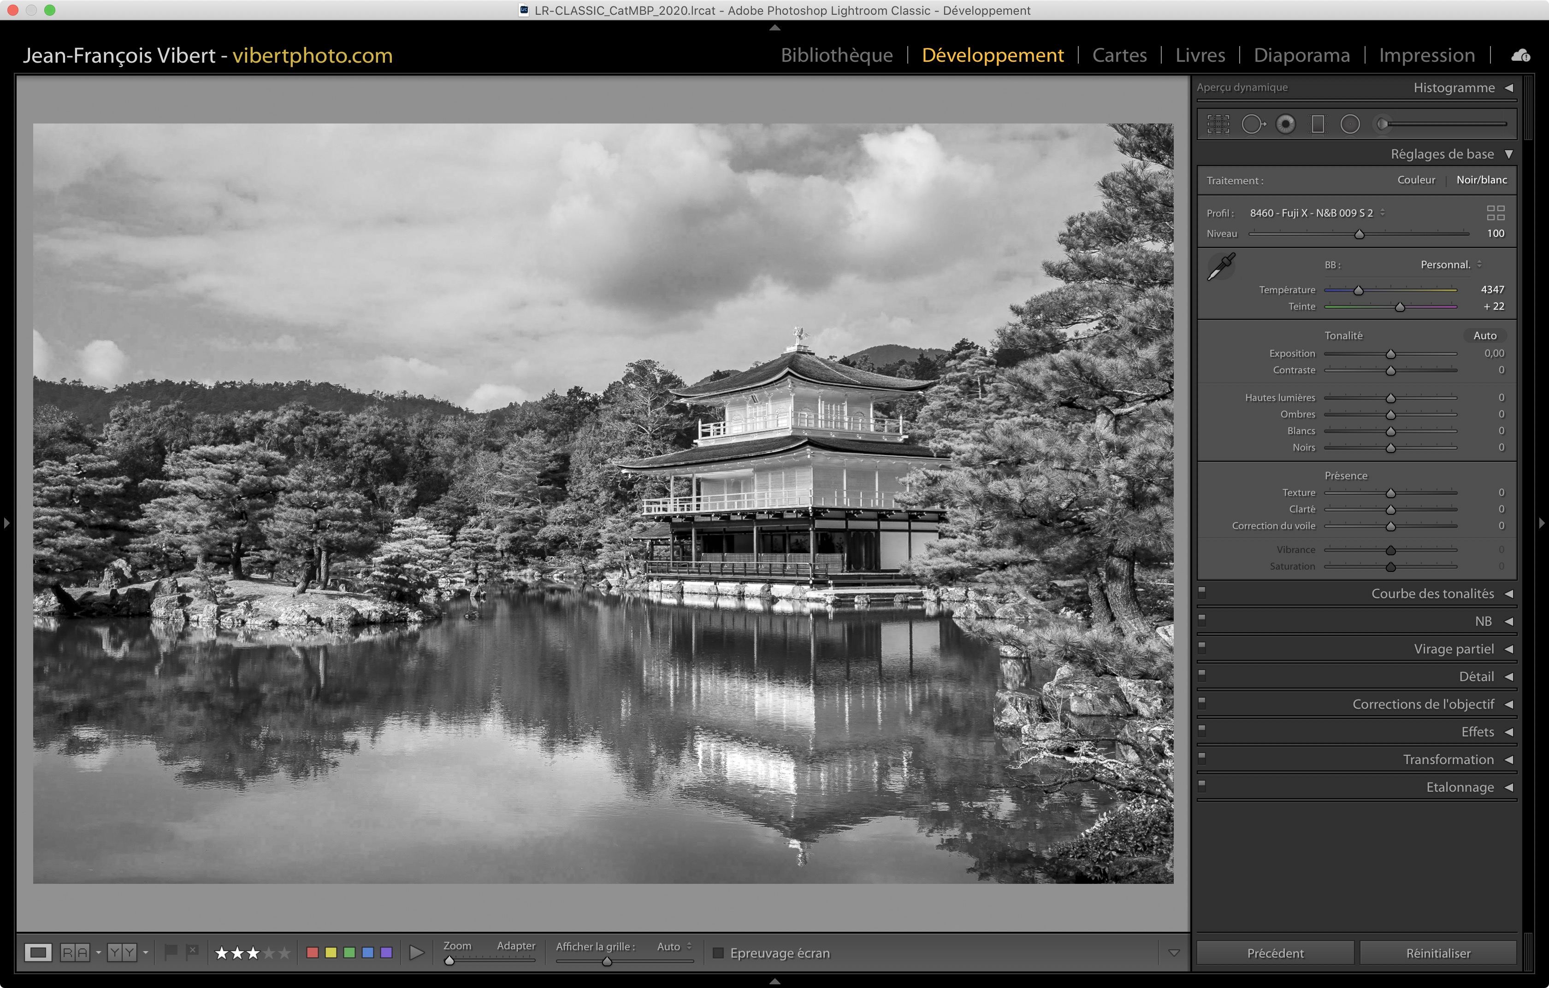Select the Radial filter tool

click(1349, 124)
